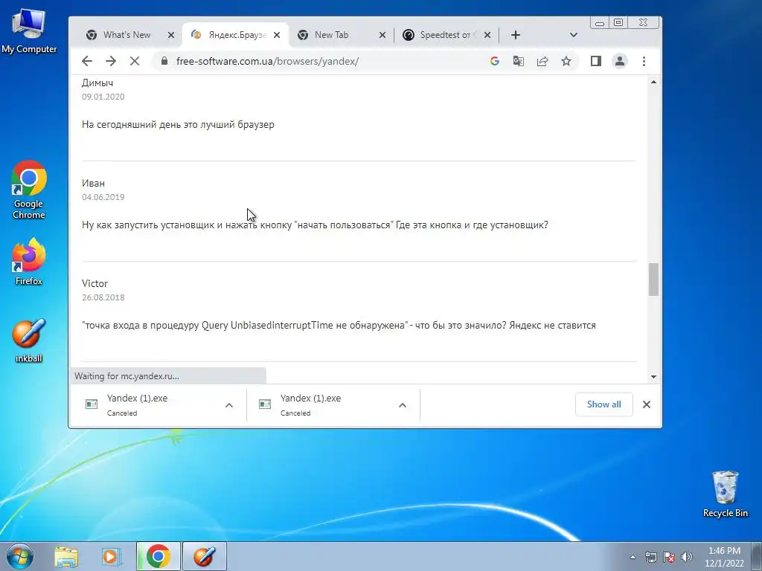Expand options for first Yandex download
The image size is (762, 571).
(x=229, y=405)
